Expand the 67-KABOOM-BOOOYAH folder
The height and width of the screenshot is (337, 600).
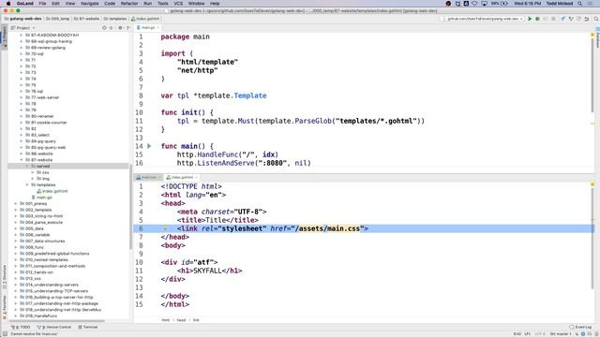(22, 36)
